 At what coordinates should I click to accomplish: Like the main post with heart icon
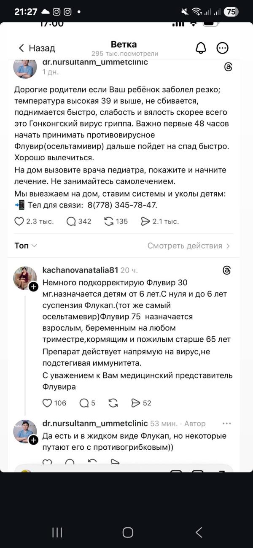[x=19, y=221]
